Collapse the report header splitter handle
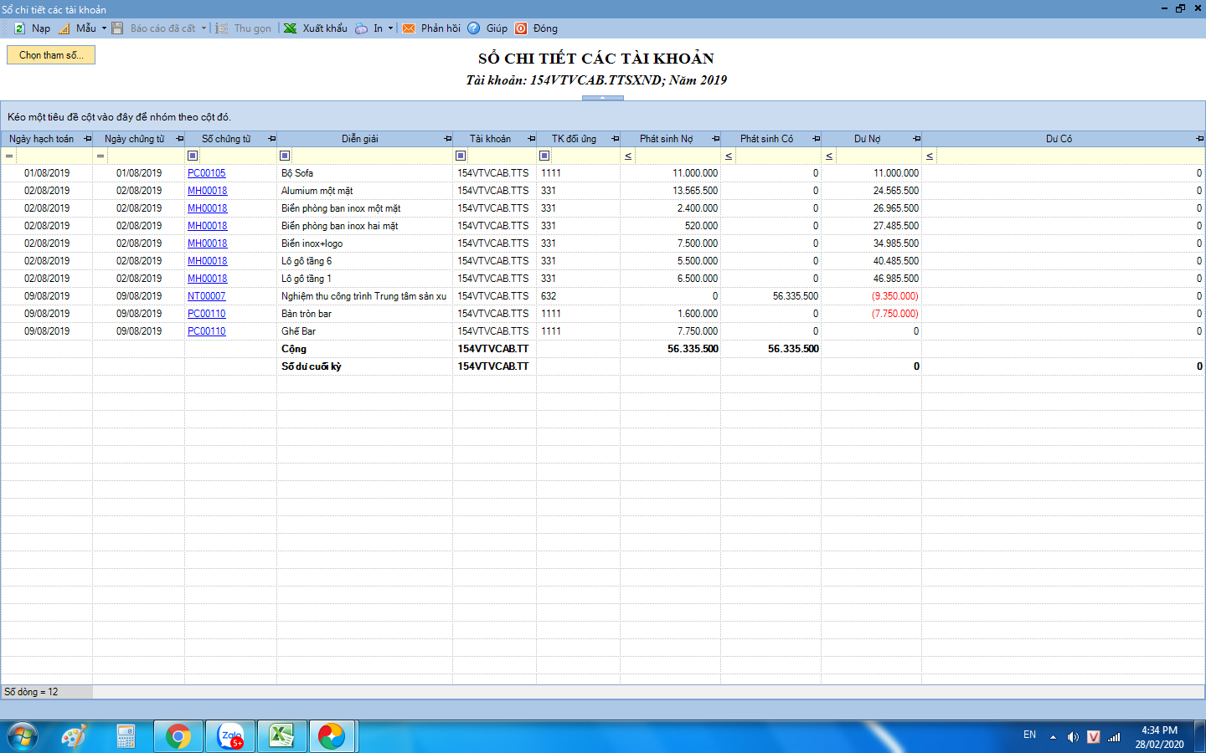This screenshot has width=1206, height=753. coord(602,98)
